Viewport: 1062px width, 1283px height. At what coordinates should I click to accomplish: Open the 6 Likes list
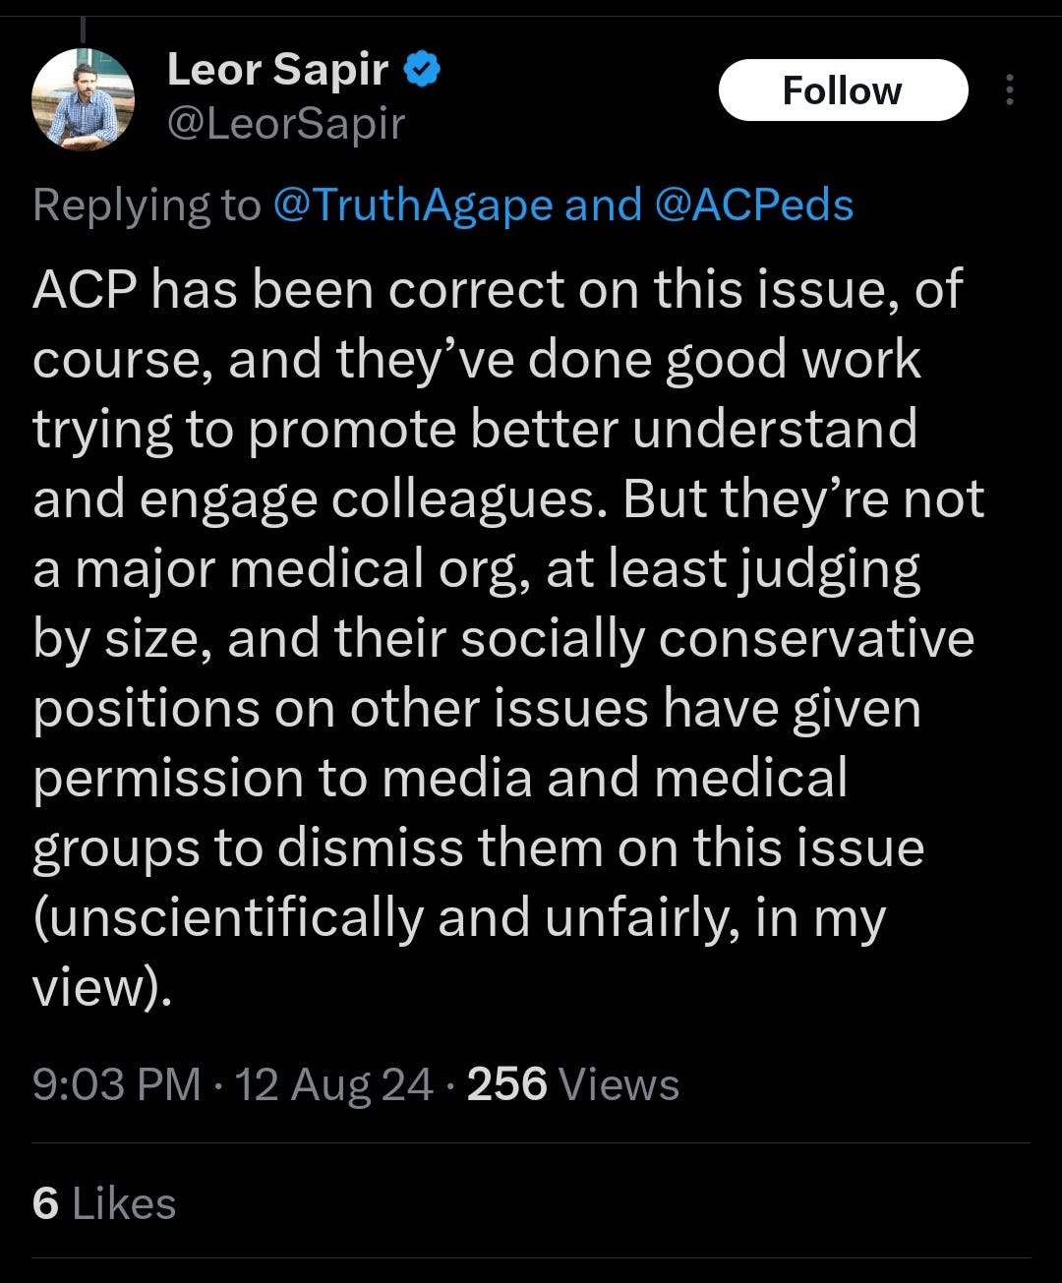pos(104,1204)
